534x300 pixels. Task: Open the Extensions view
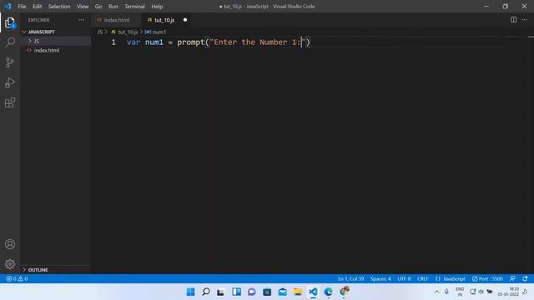pyautogui.click(x=10, y=102)
